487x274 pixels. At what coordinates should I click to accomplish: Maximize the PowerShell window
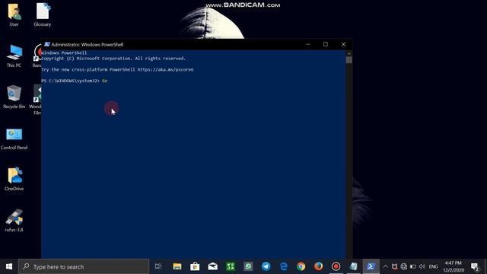coord(326,44)
